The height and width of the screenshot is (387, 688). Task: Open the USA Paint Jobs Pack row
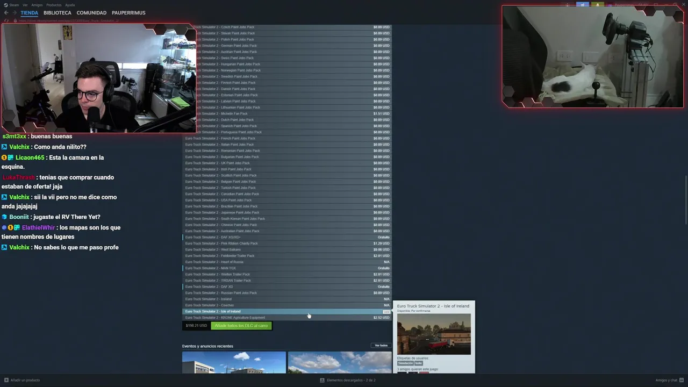click(x=287, y=200)
